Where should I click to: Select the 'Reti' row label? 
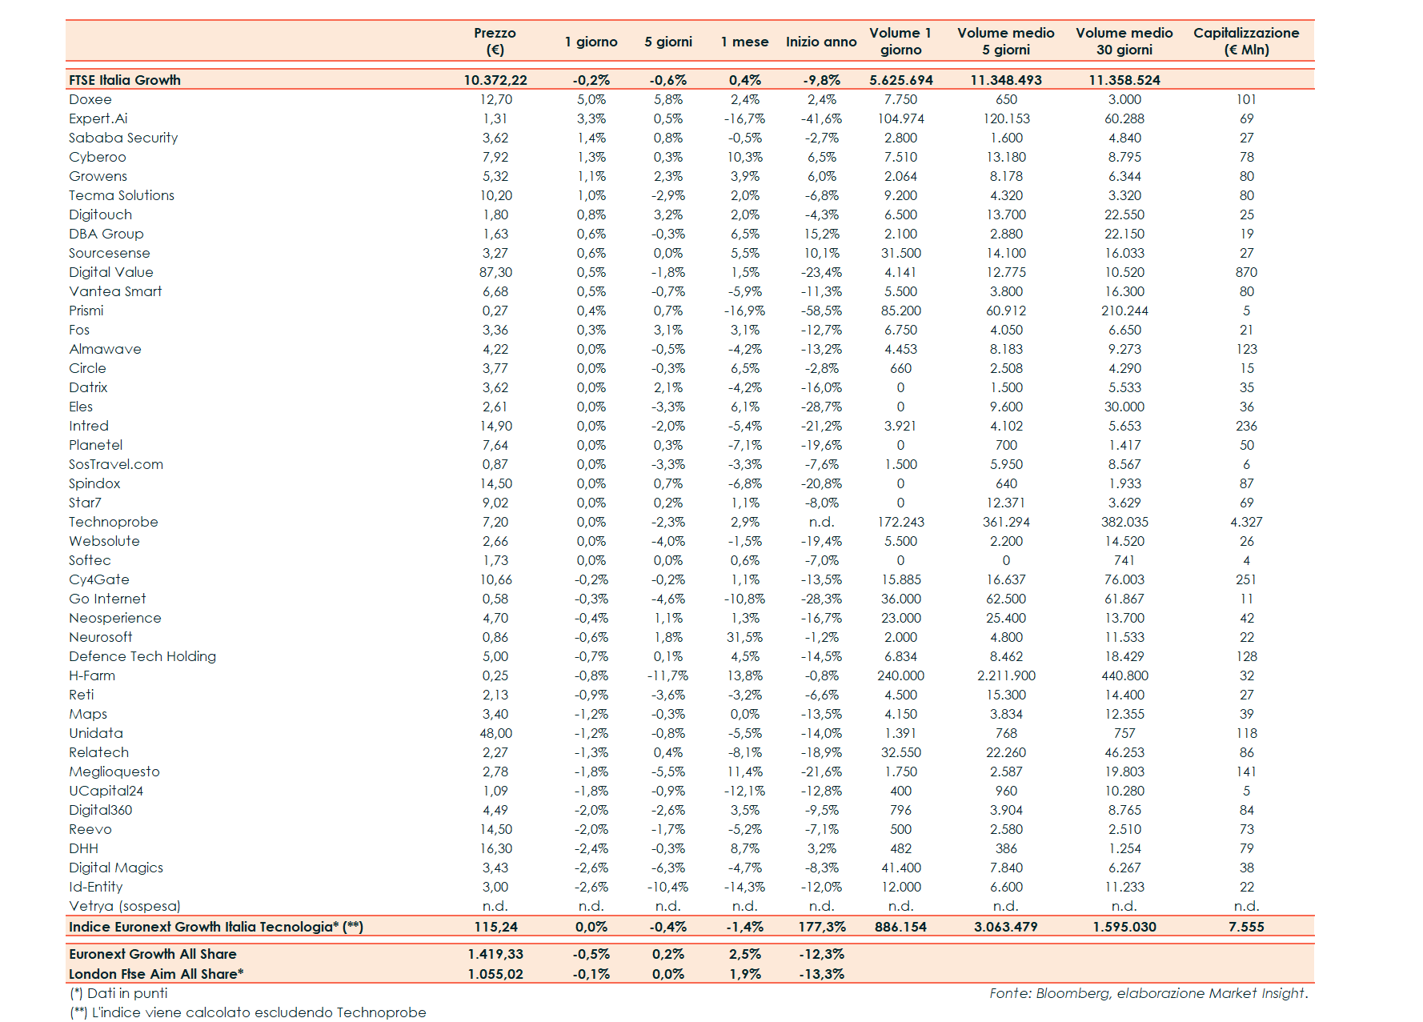point(82,695)
